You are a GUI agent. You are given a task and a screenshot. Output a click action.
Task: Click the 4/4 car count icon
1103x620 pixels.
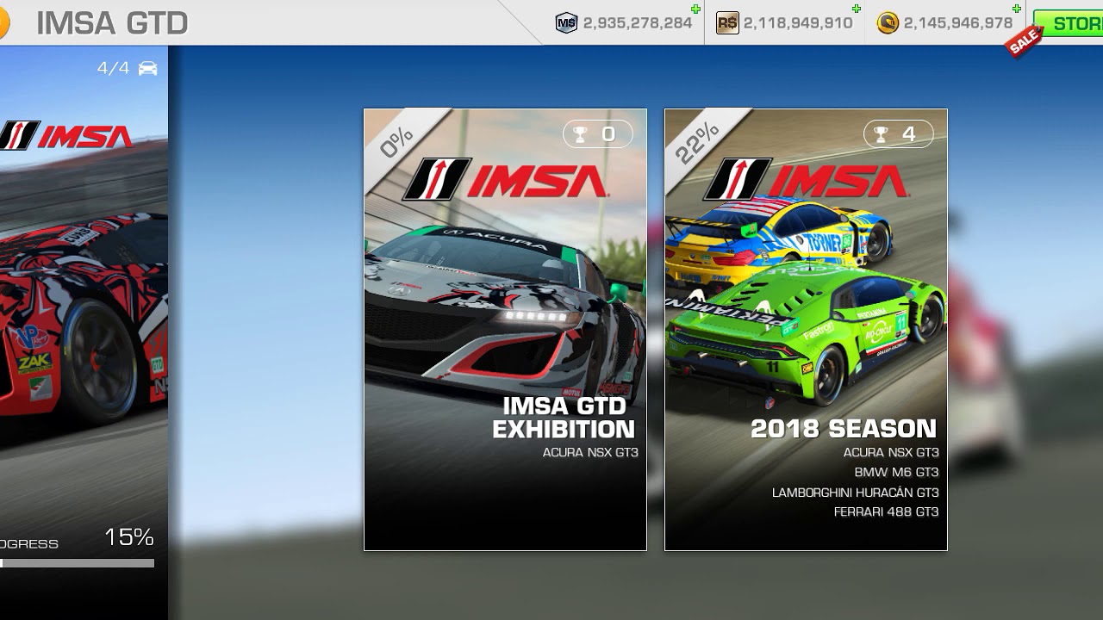pyautogui.click(x=148, y=68)
